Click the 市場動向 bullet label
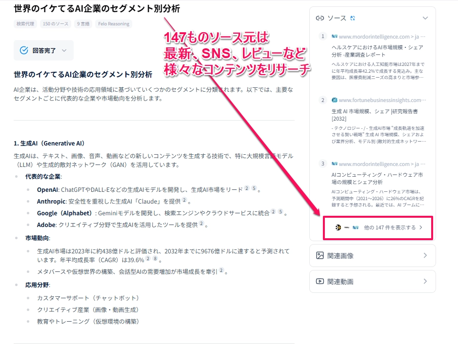Image resolution: width=458 pixels, height=351 pixels. (37, 238)
